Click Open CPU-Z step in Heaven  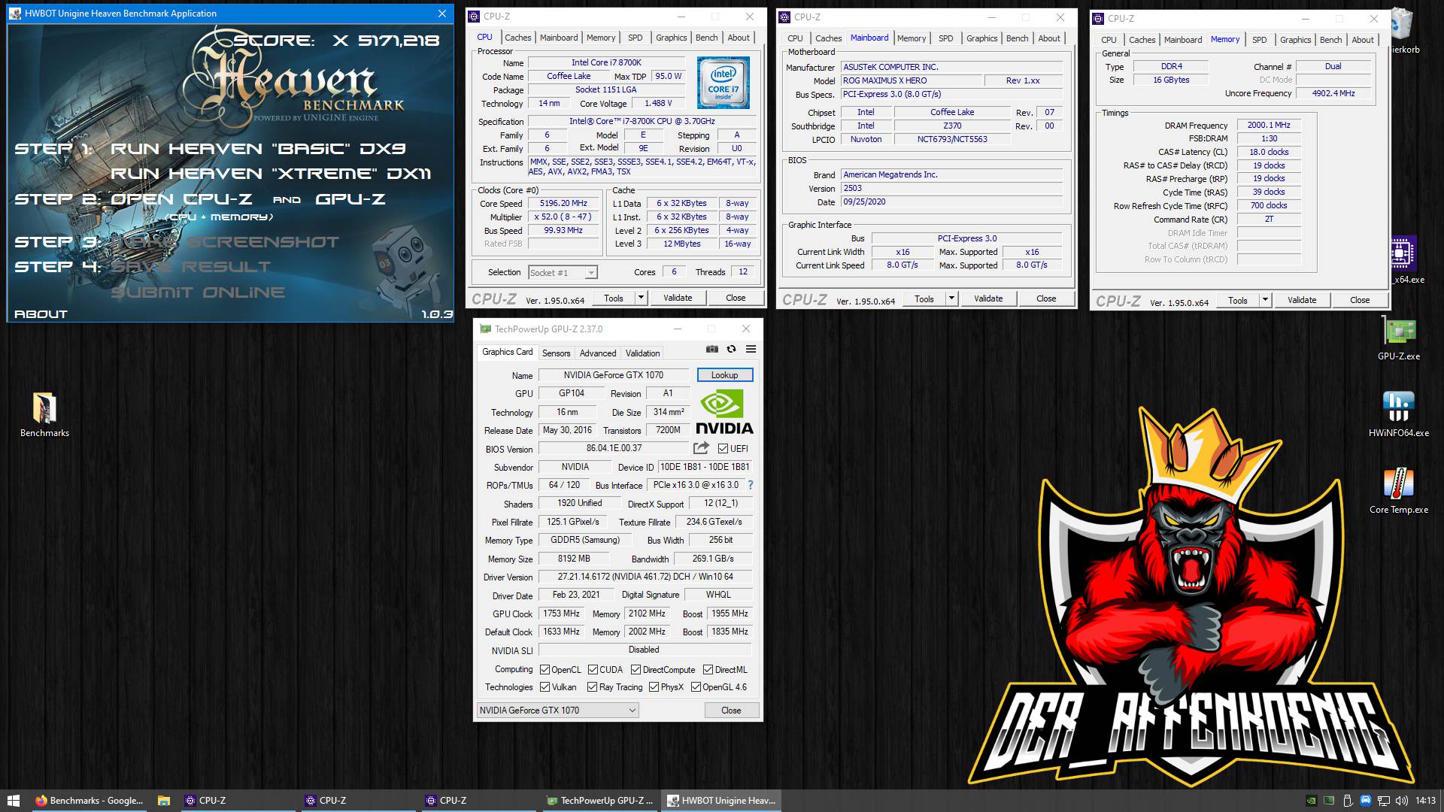click(180, 199)
